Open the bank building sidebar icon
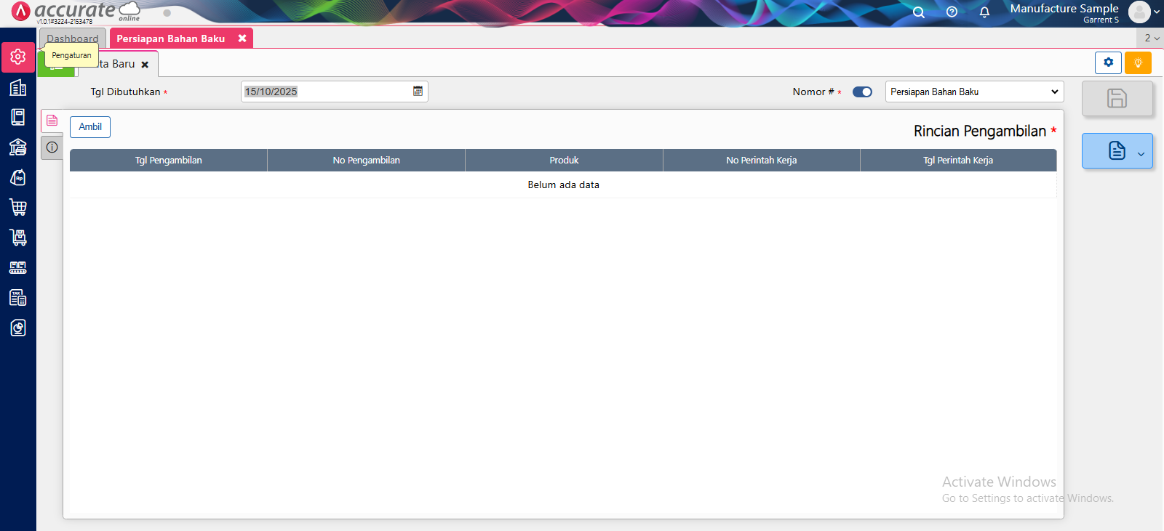Viewport: 1164px width, 531px height. coord(18,147)
